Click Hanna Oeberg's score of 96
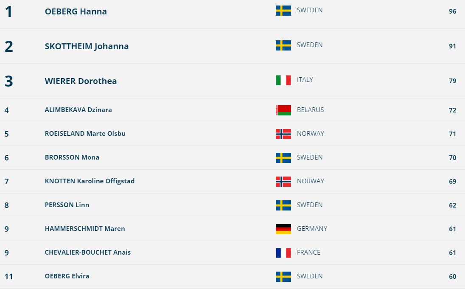Image resolution: width=465 pixels, height=289 pixels. (452, 11)
